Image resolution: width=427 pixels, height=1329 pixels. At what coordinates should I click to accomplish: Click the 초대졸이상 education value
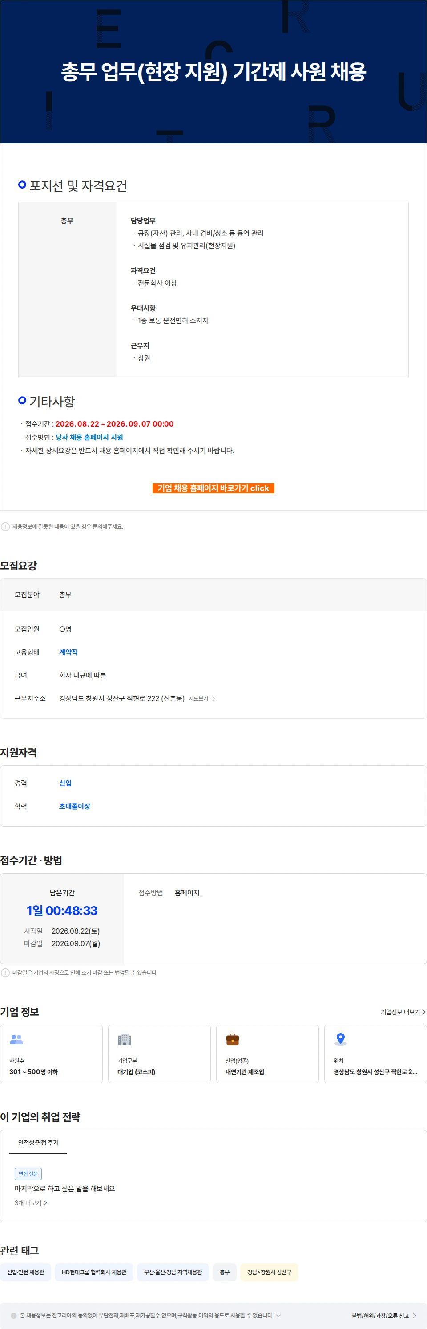75,806
